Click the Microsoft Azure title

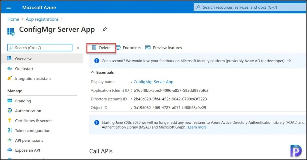[39, 7]
